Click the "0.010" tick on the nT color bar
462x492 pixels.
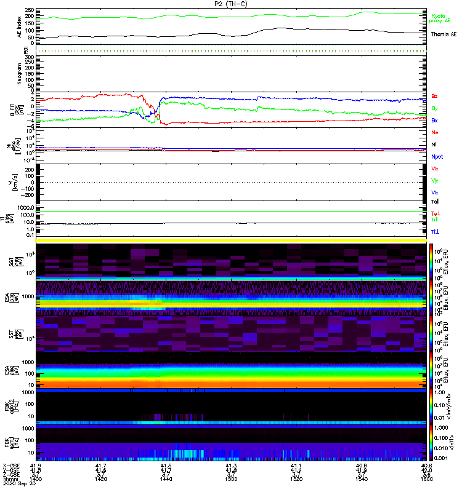tap(441, 448)
